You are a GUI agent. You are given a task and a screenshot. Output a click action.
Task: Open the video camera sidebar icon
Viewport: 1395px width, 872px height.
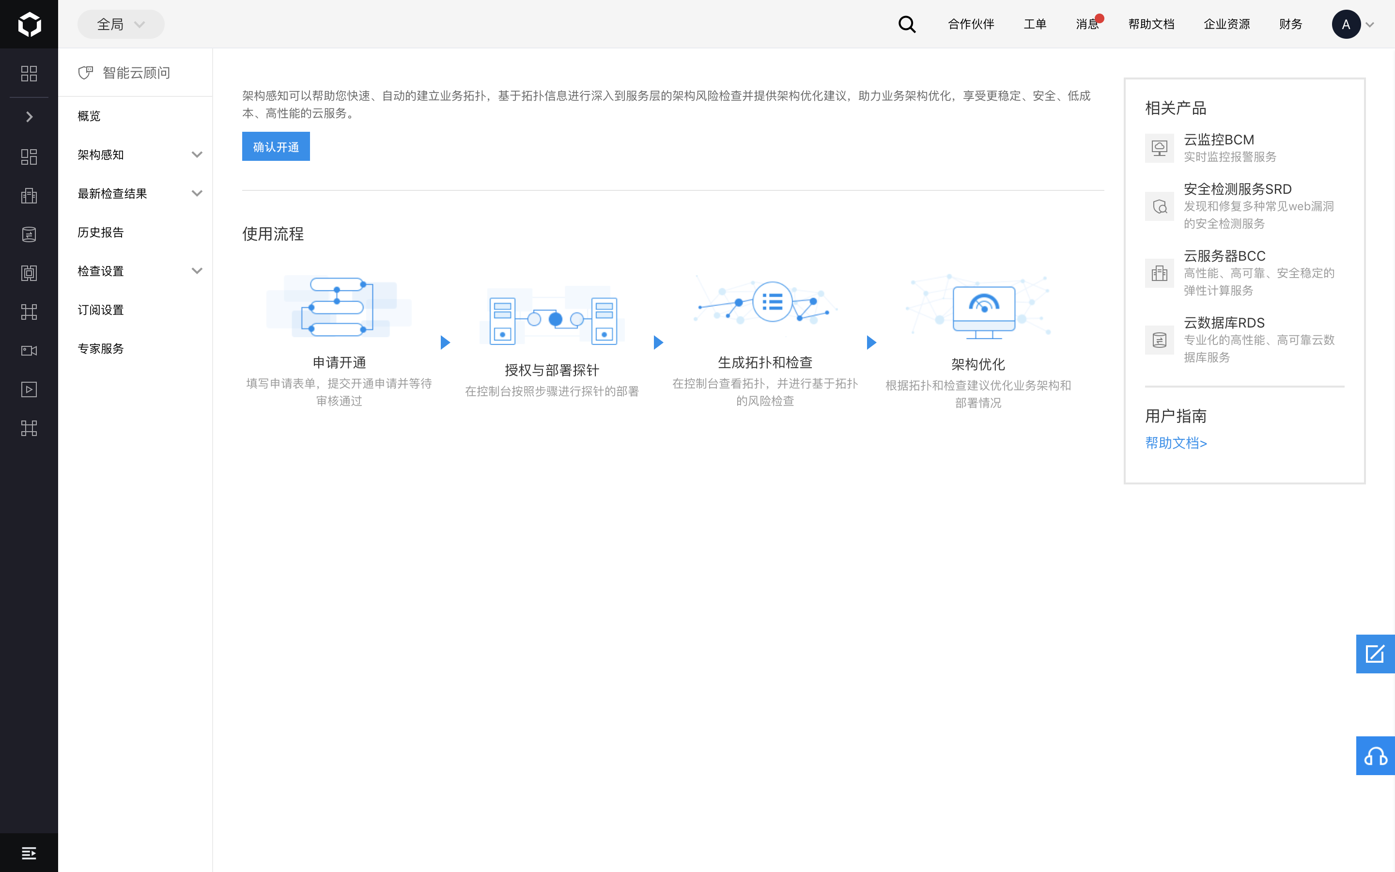point(29,351)
